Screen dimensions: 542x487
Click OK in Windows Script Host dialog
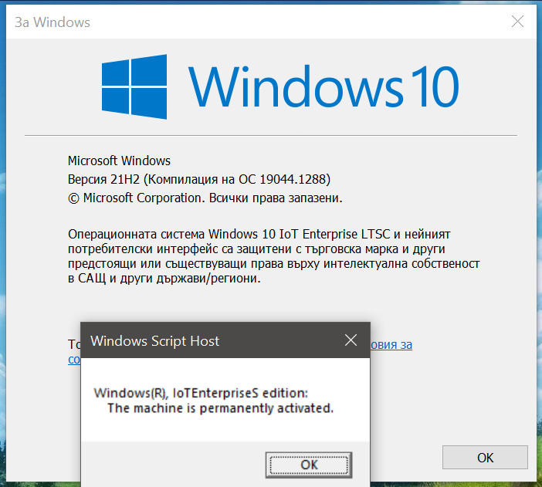tap(309, 465)
